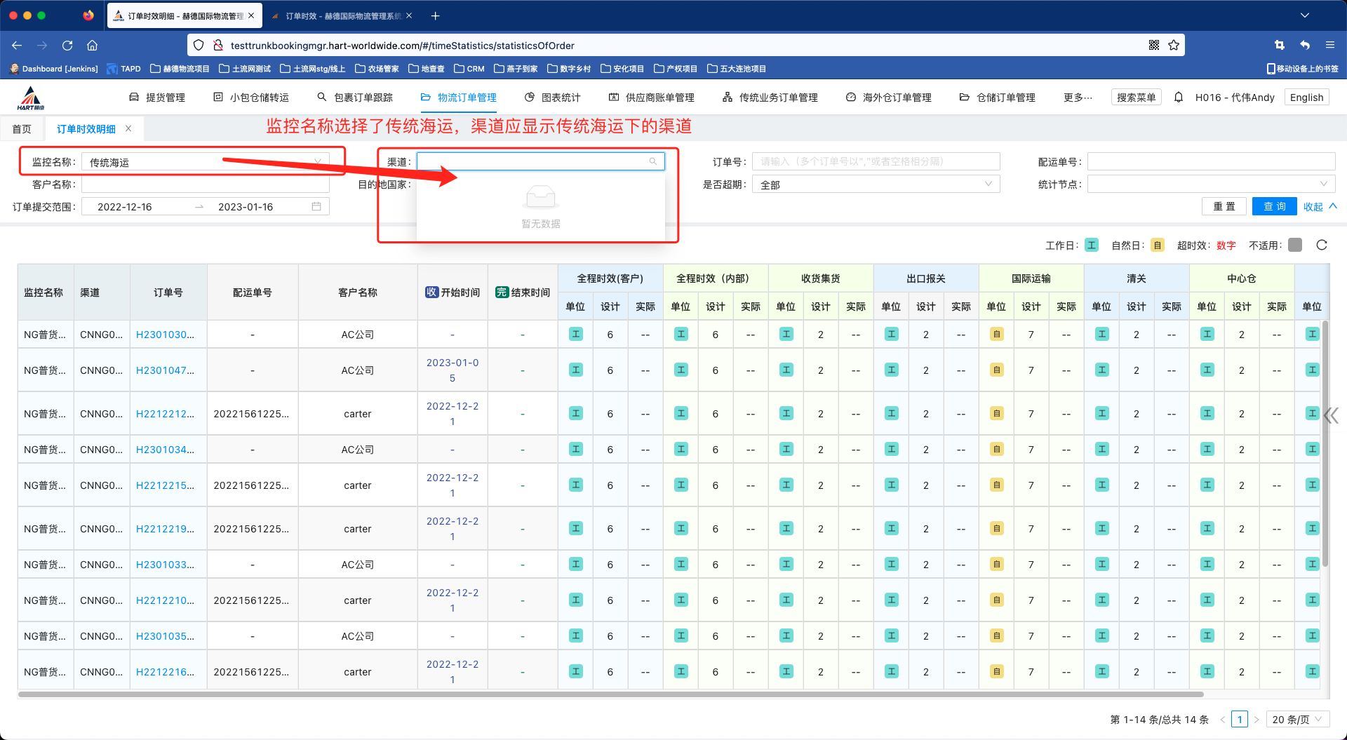Click the 订单号 input field
Screen dimensions: 1347x740
(876, 162)
